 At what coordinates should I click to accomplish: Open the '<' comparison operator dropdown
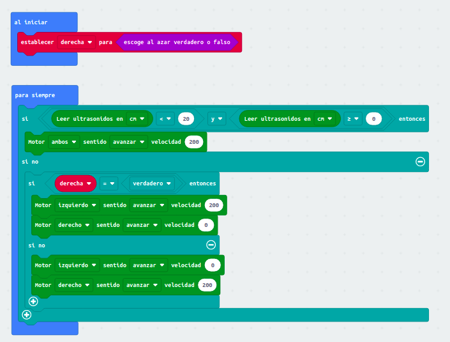[x=165, y=119]
